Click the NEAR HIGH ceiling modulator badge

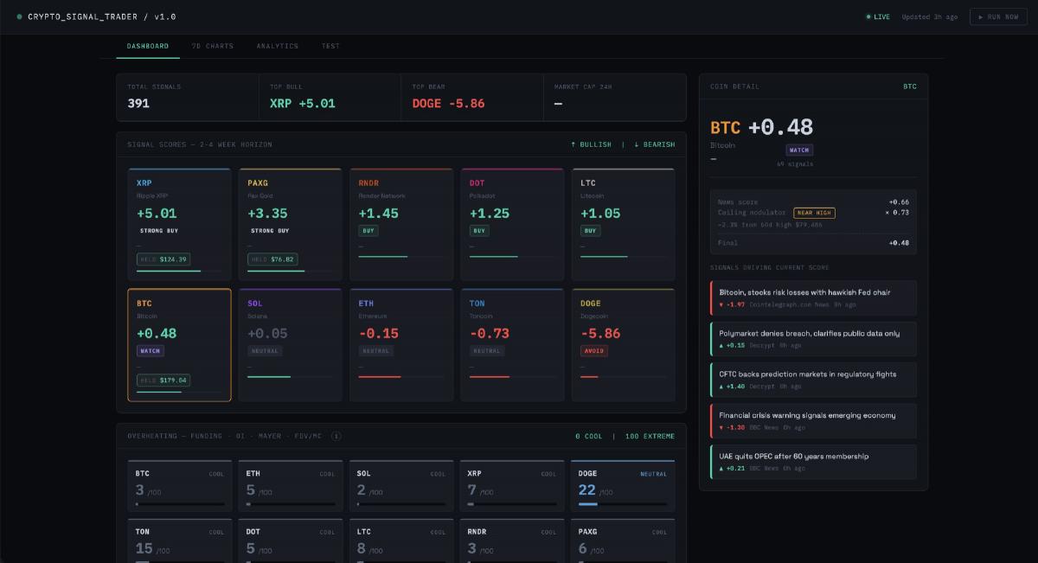click(814, 213)
